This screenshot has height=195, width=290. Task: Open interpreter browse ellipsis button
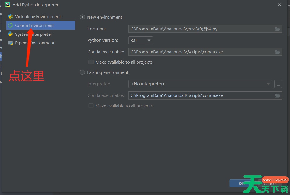tap(278, 84)
